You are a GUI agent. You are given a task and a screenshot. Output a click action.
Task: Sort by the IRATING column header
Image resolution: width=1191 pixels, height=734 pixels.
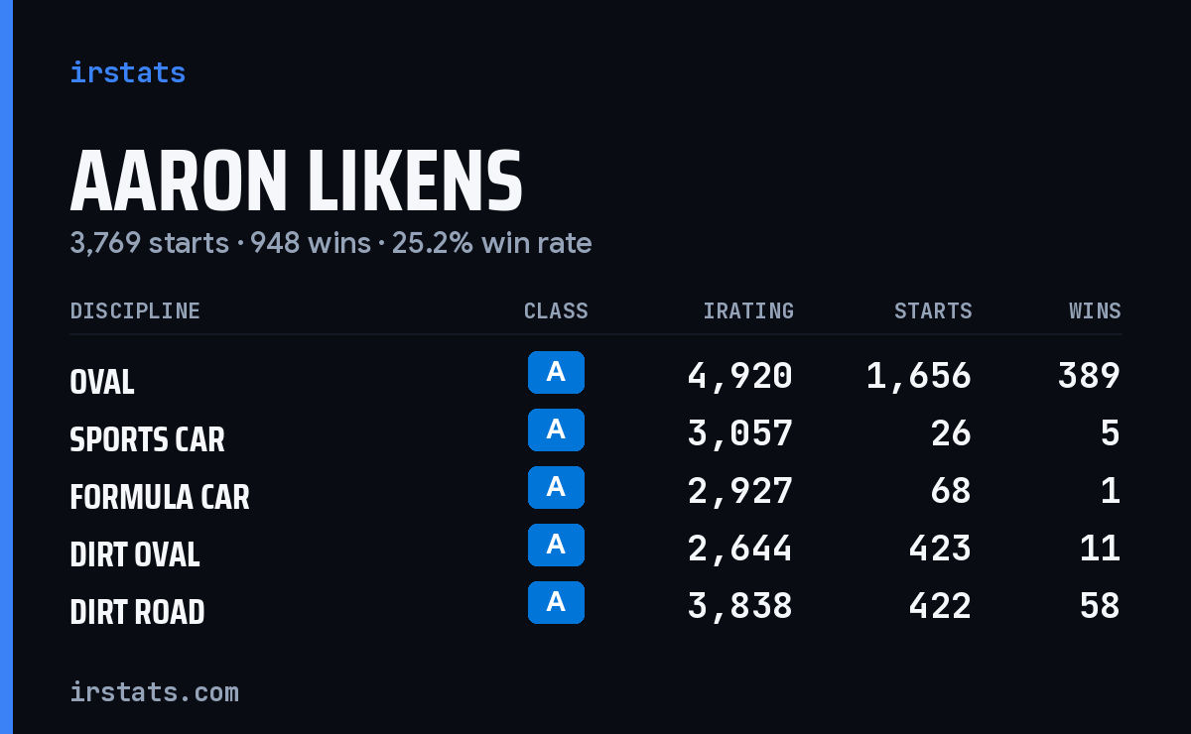[748, 310]
